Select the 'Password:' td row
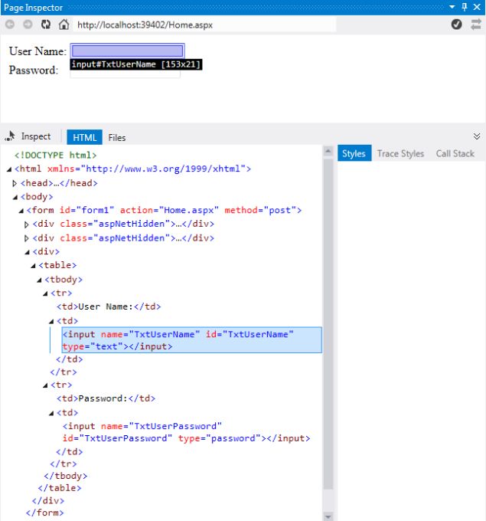 point(106,398)
